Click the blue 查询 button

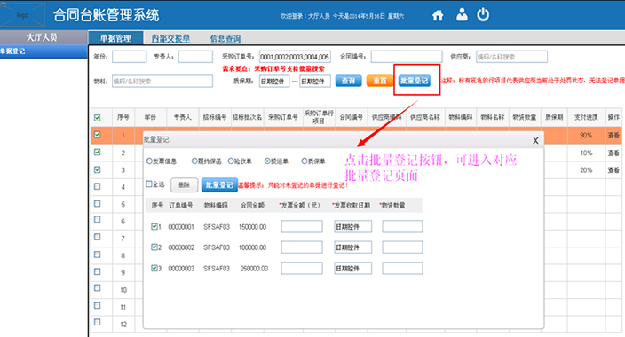pos(348,81)
